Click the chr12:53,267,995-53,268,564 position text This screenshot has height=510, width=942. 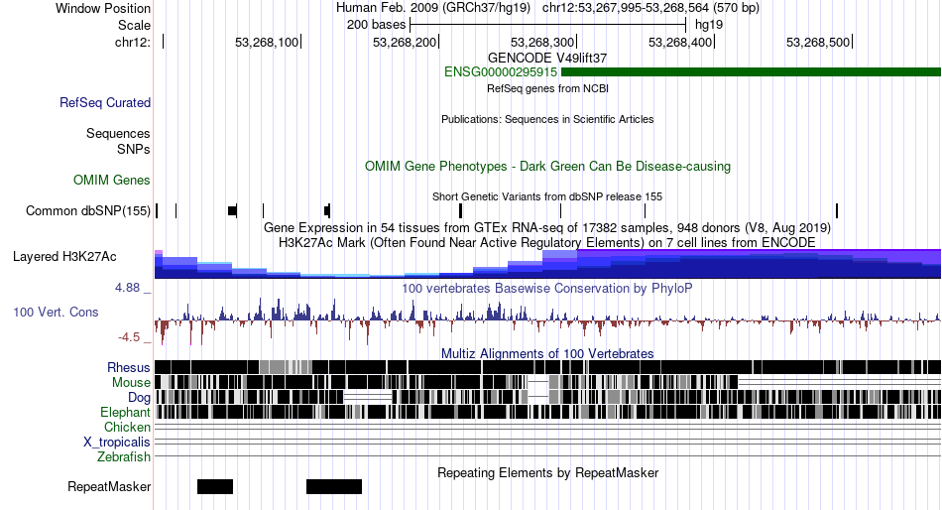coord(650,8)
